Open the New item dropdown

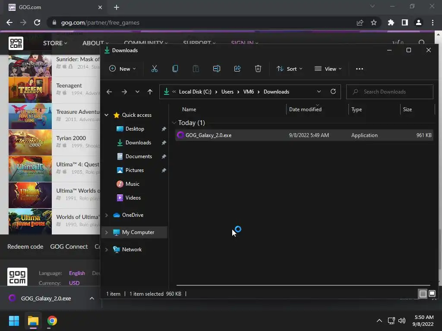tap(123, 69)
